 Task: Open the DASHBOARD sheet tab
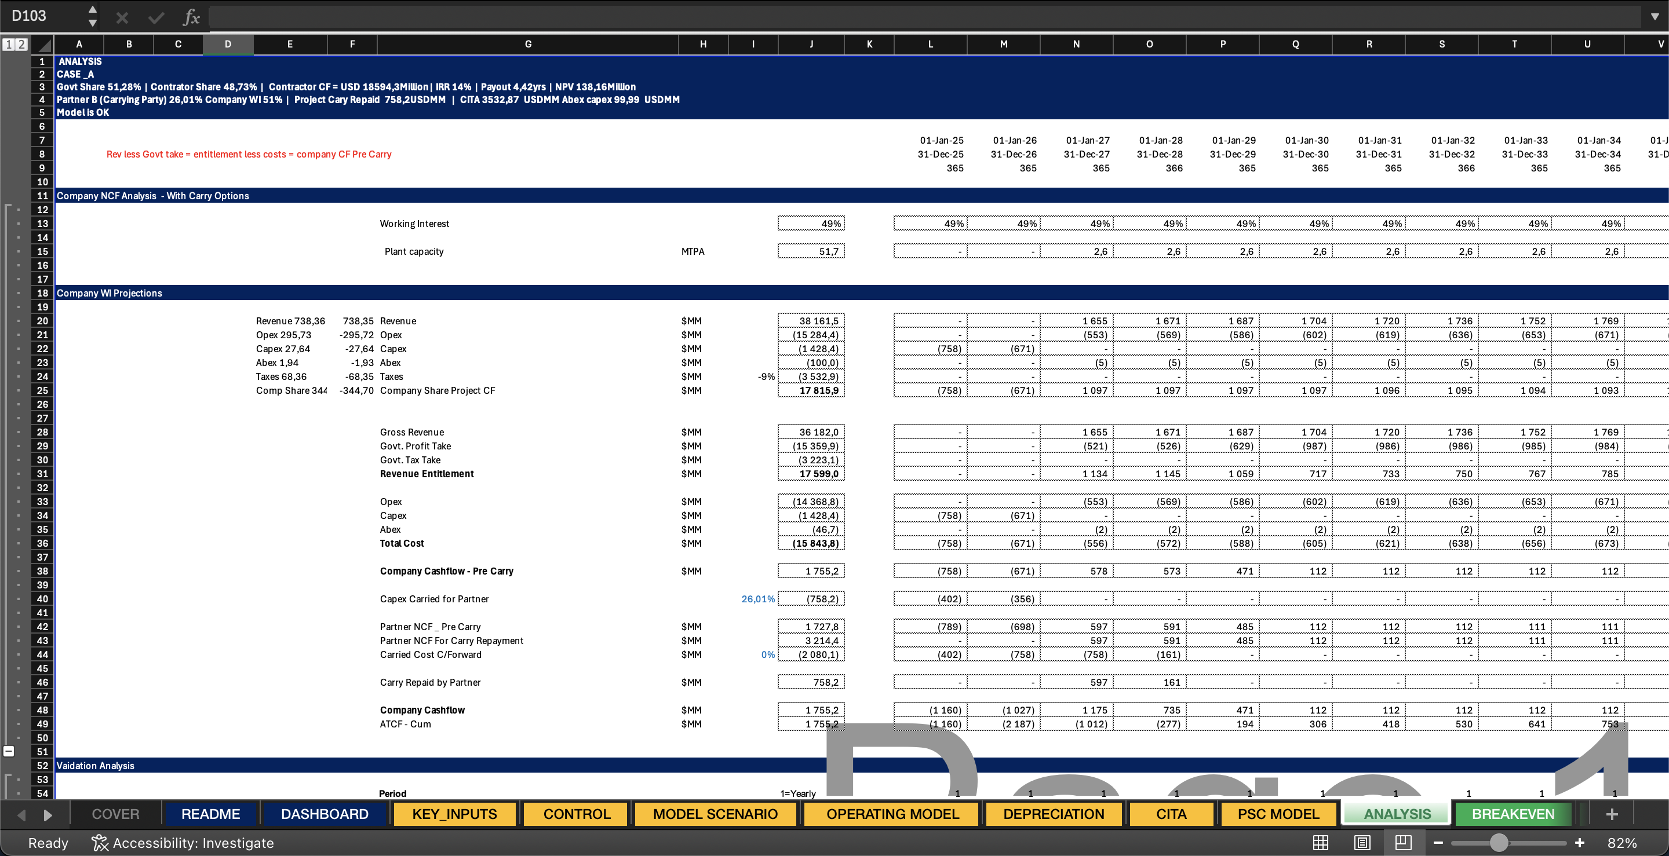[x=325, y=814]
